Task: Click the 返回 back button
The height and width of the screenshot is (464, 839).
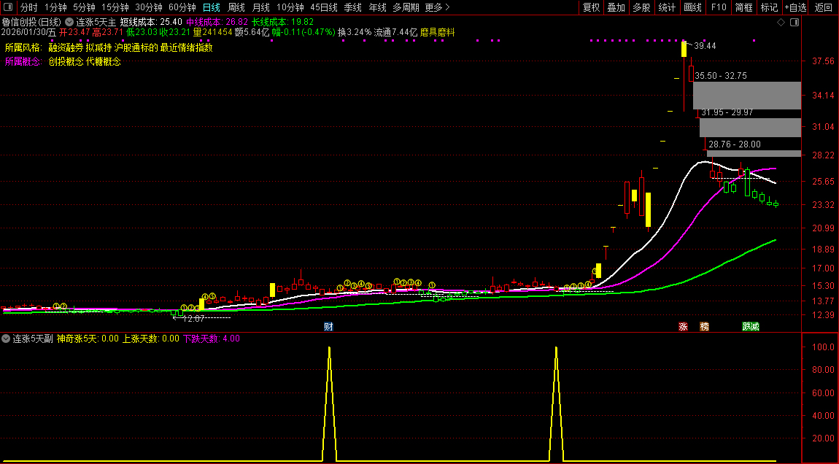Action: click(823, 7)
